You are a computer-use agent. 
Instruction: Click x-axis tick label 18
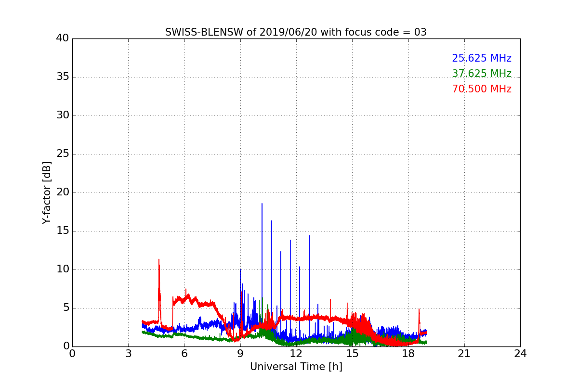pyautogui.click(x=408, y=353)
